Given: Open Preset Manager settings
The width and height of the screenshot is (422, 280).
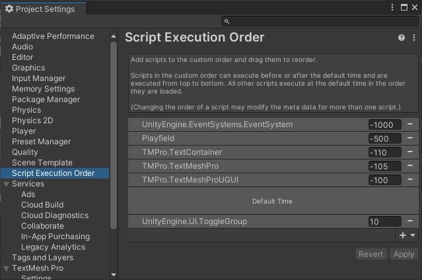Looking at the screenshot, I should [41, 142].
